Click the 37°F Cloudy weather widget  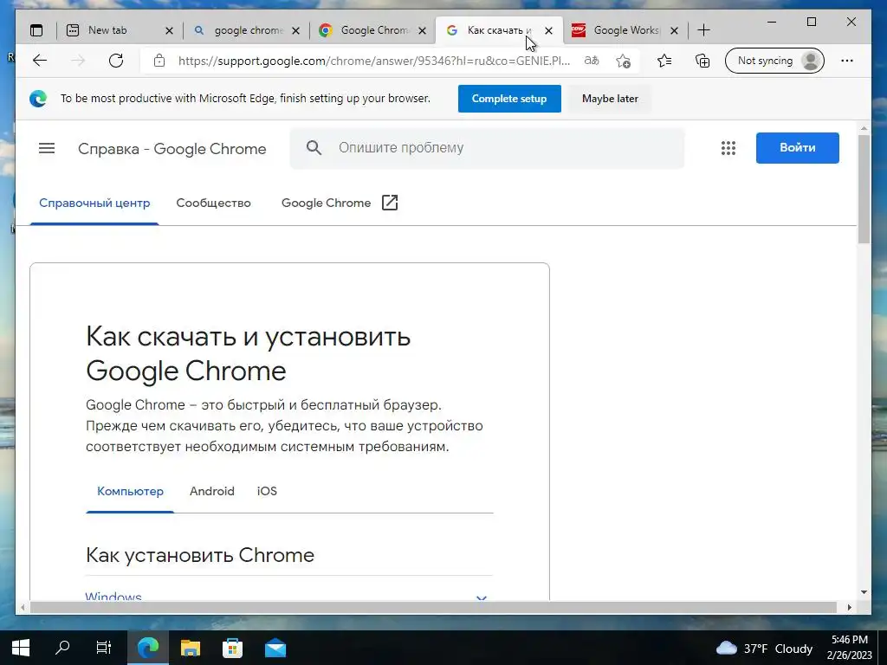pyautogui.click(x=764, y=648)
